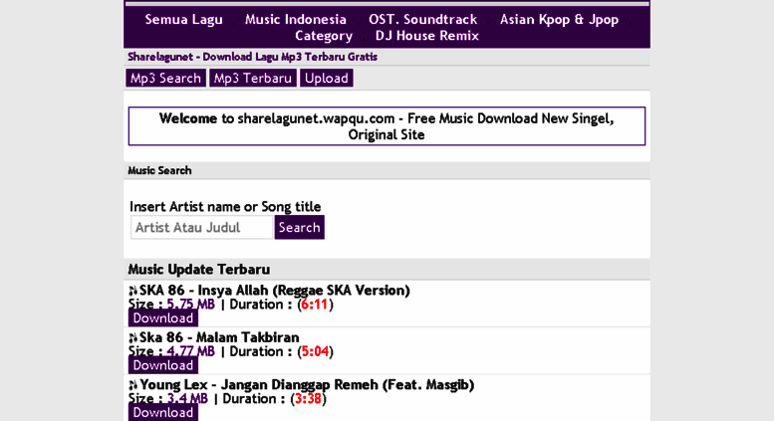Go to Music Indonesia section
Viewport: 774px width, 421px height.
295,19
